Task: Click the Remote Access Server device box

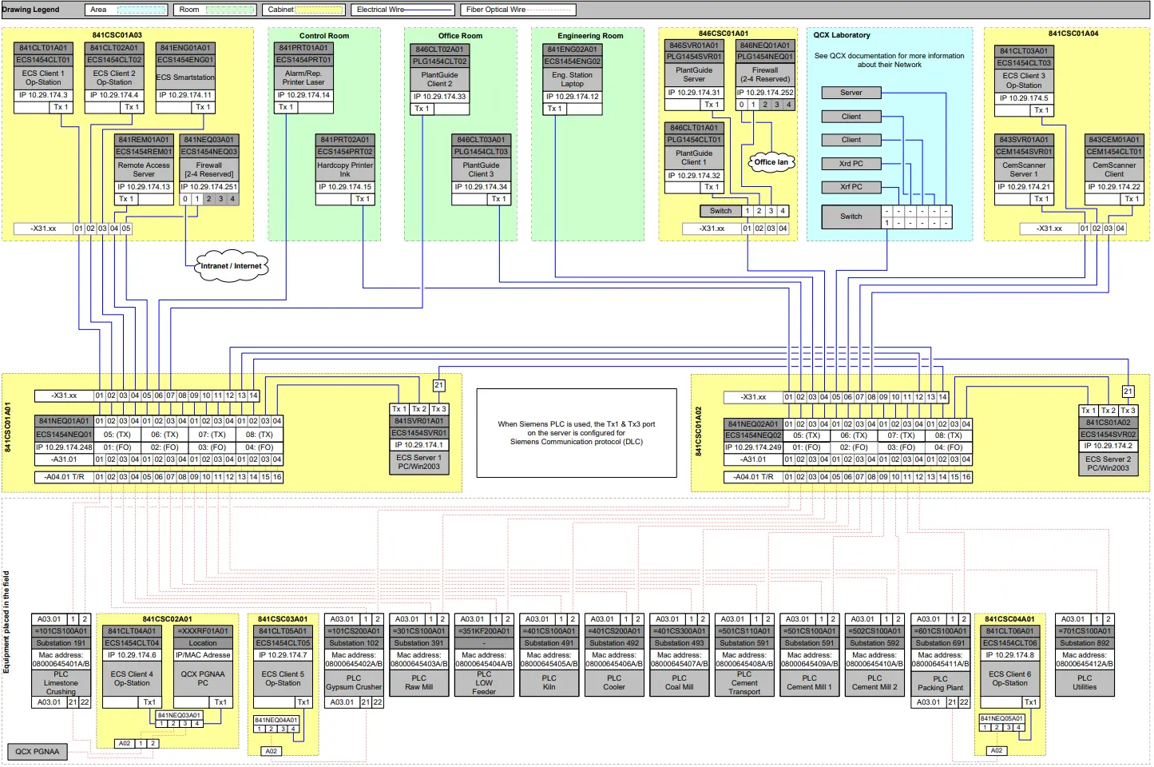Action: (x=144, y=169)
